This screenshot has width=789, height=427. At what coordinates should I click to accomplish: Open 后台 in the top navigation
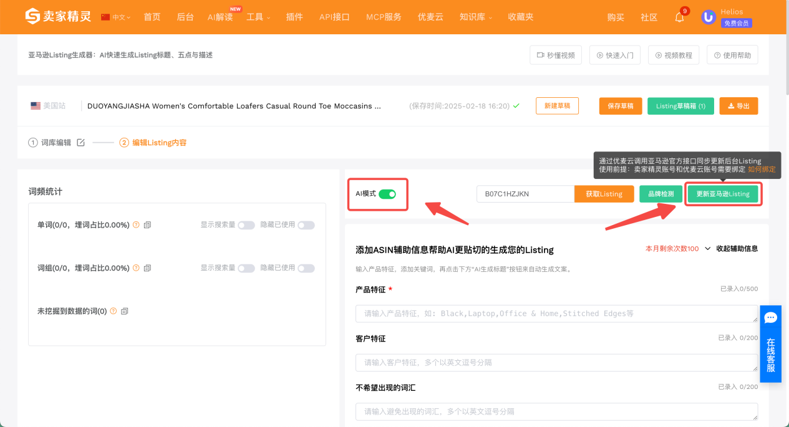(185, 17)
